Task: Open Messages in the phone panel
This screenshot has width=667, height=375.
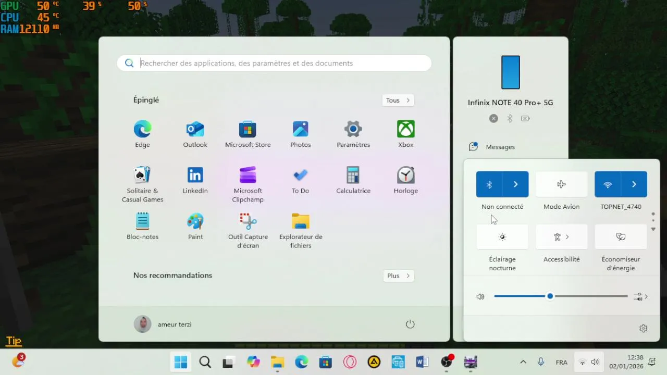Action: pos(500,147)
